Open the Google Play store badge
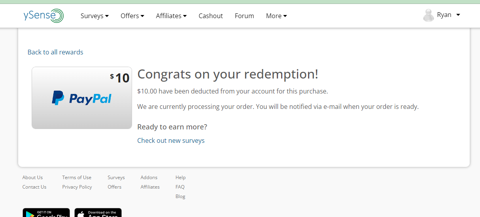The image size is (480, 217). pos(46,213)
